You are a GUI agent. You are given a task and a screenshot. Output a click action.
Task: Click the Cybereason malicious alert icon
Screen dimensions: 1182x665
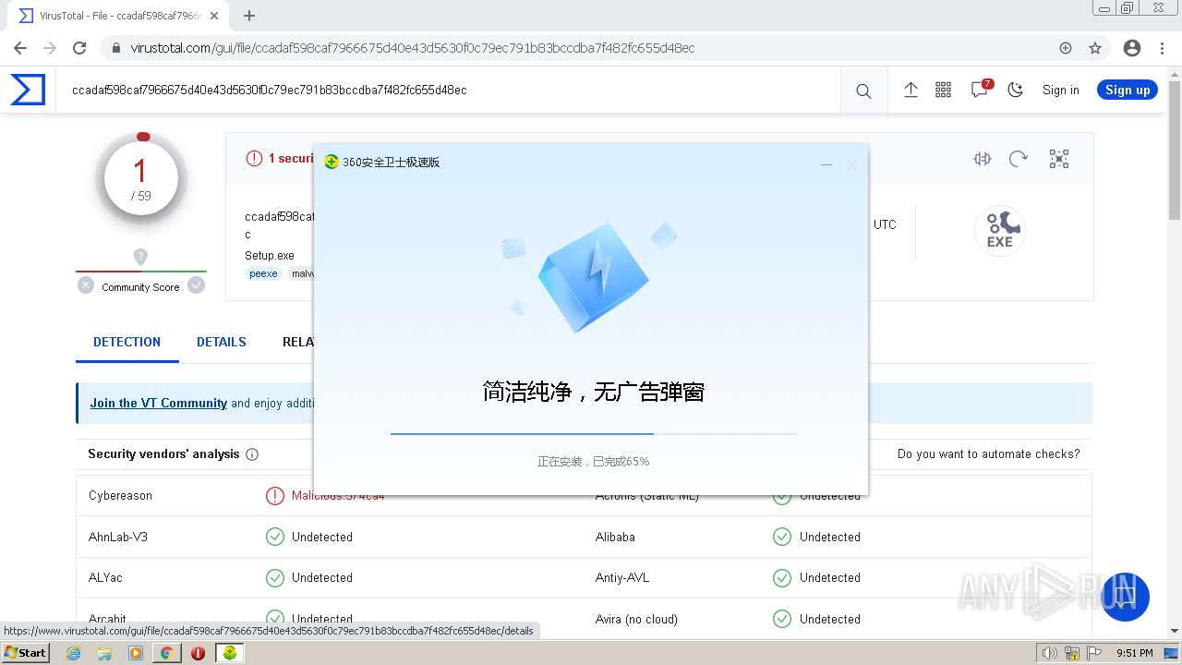[x=274, y=496]
